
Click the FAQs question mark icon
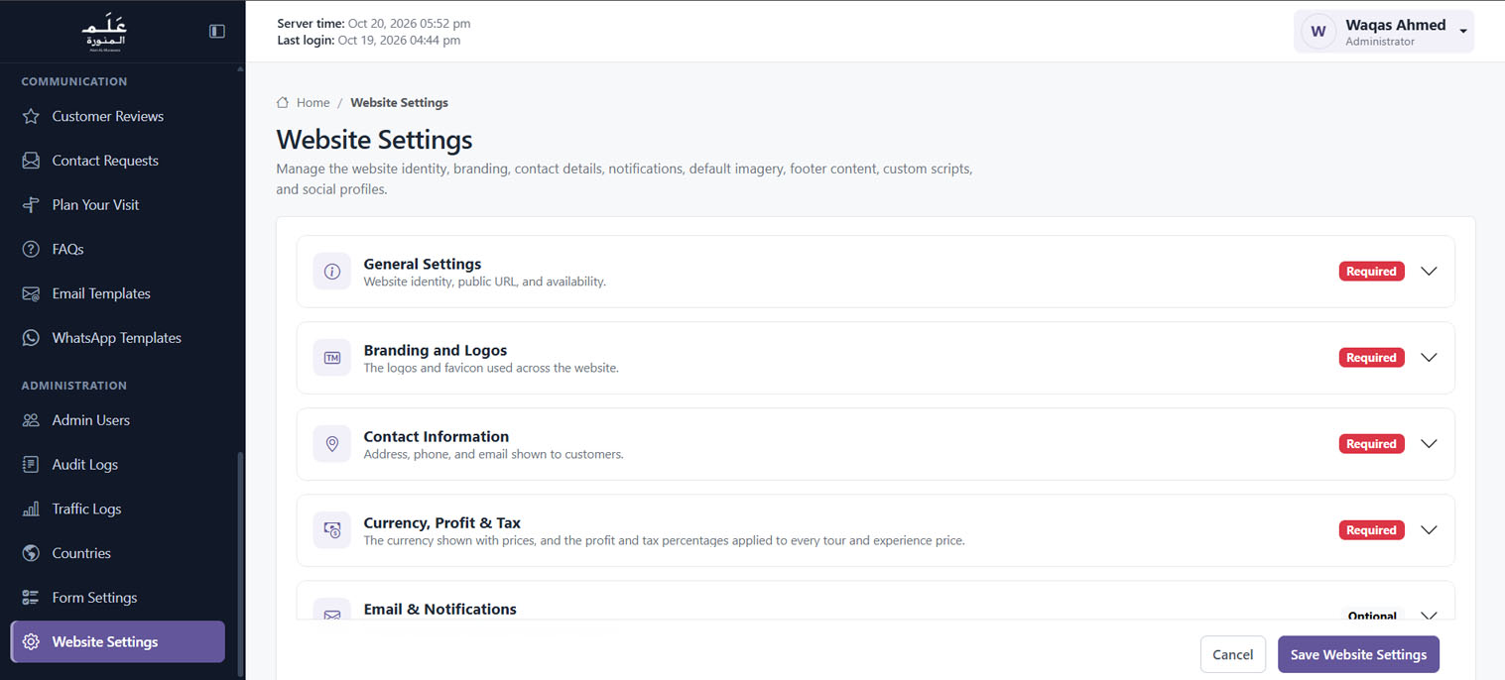pos(31,249)
